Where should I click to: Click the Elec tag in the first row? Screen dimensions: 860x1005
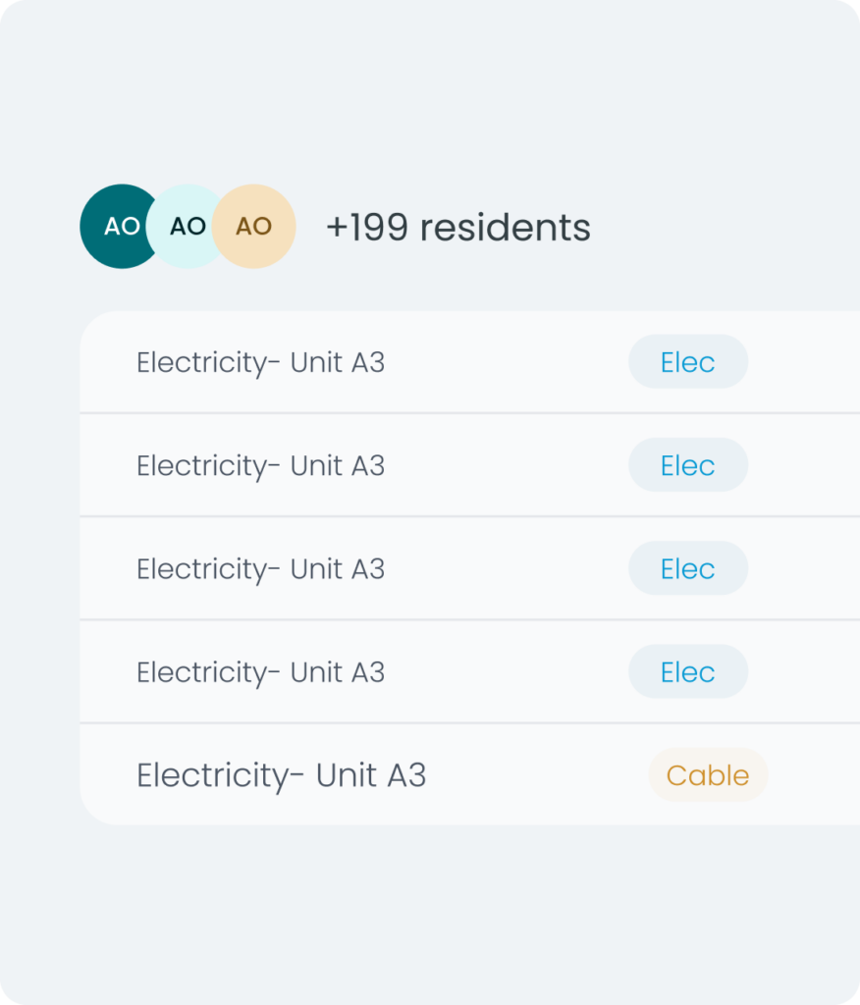pyautogui.click(x=687, y=362)
